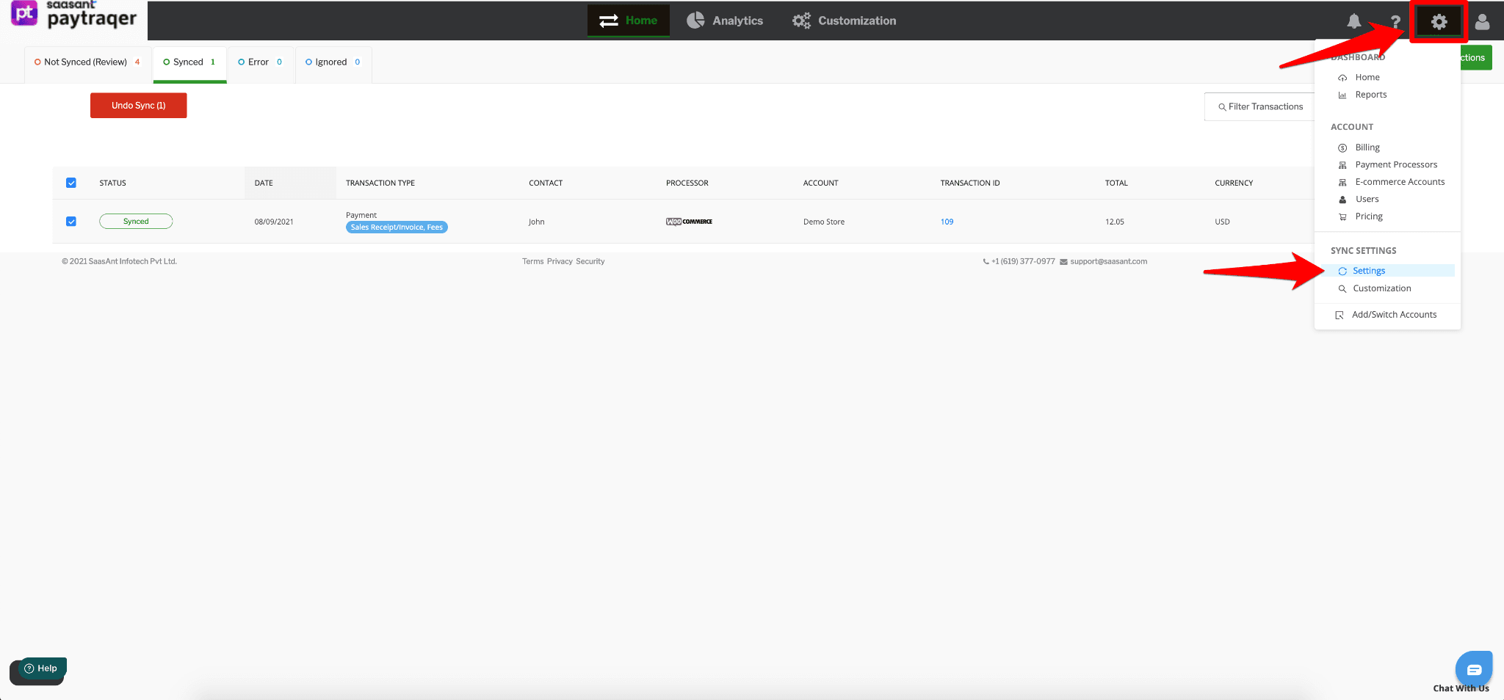Click the WooCommerce processor logo
This screenshot has height=700, width=1504.
pos(689,222)
